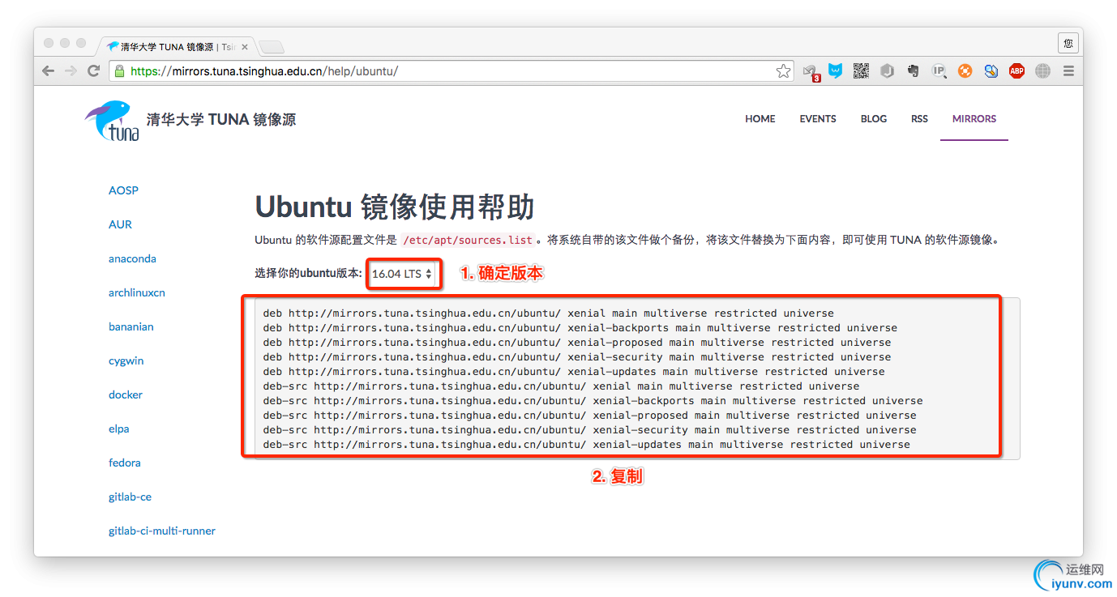This screenshot has width=1117, height=597.
Task: Go back with the browser back arrow
Action: pos(49,71)
